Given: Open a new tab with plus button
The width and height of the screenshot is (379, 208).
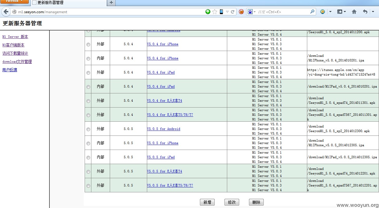Looking at the screenshot, I should point(111,3).
